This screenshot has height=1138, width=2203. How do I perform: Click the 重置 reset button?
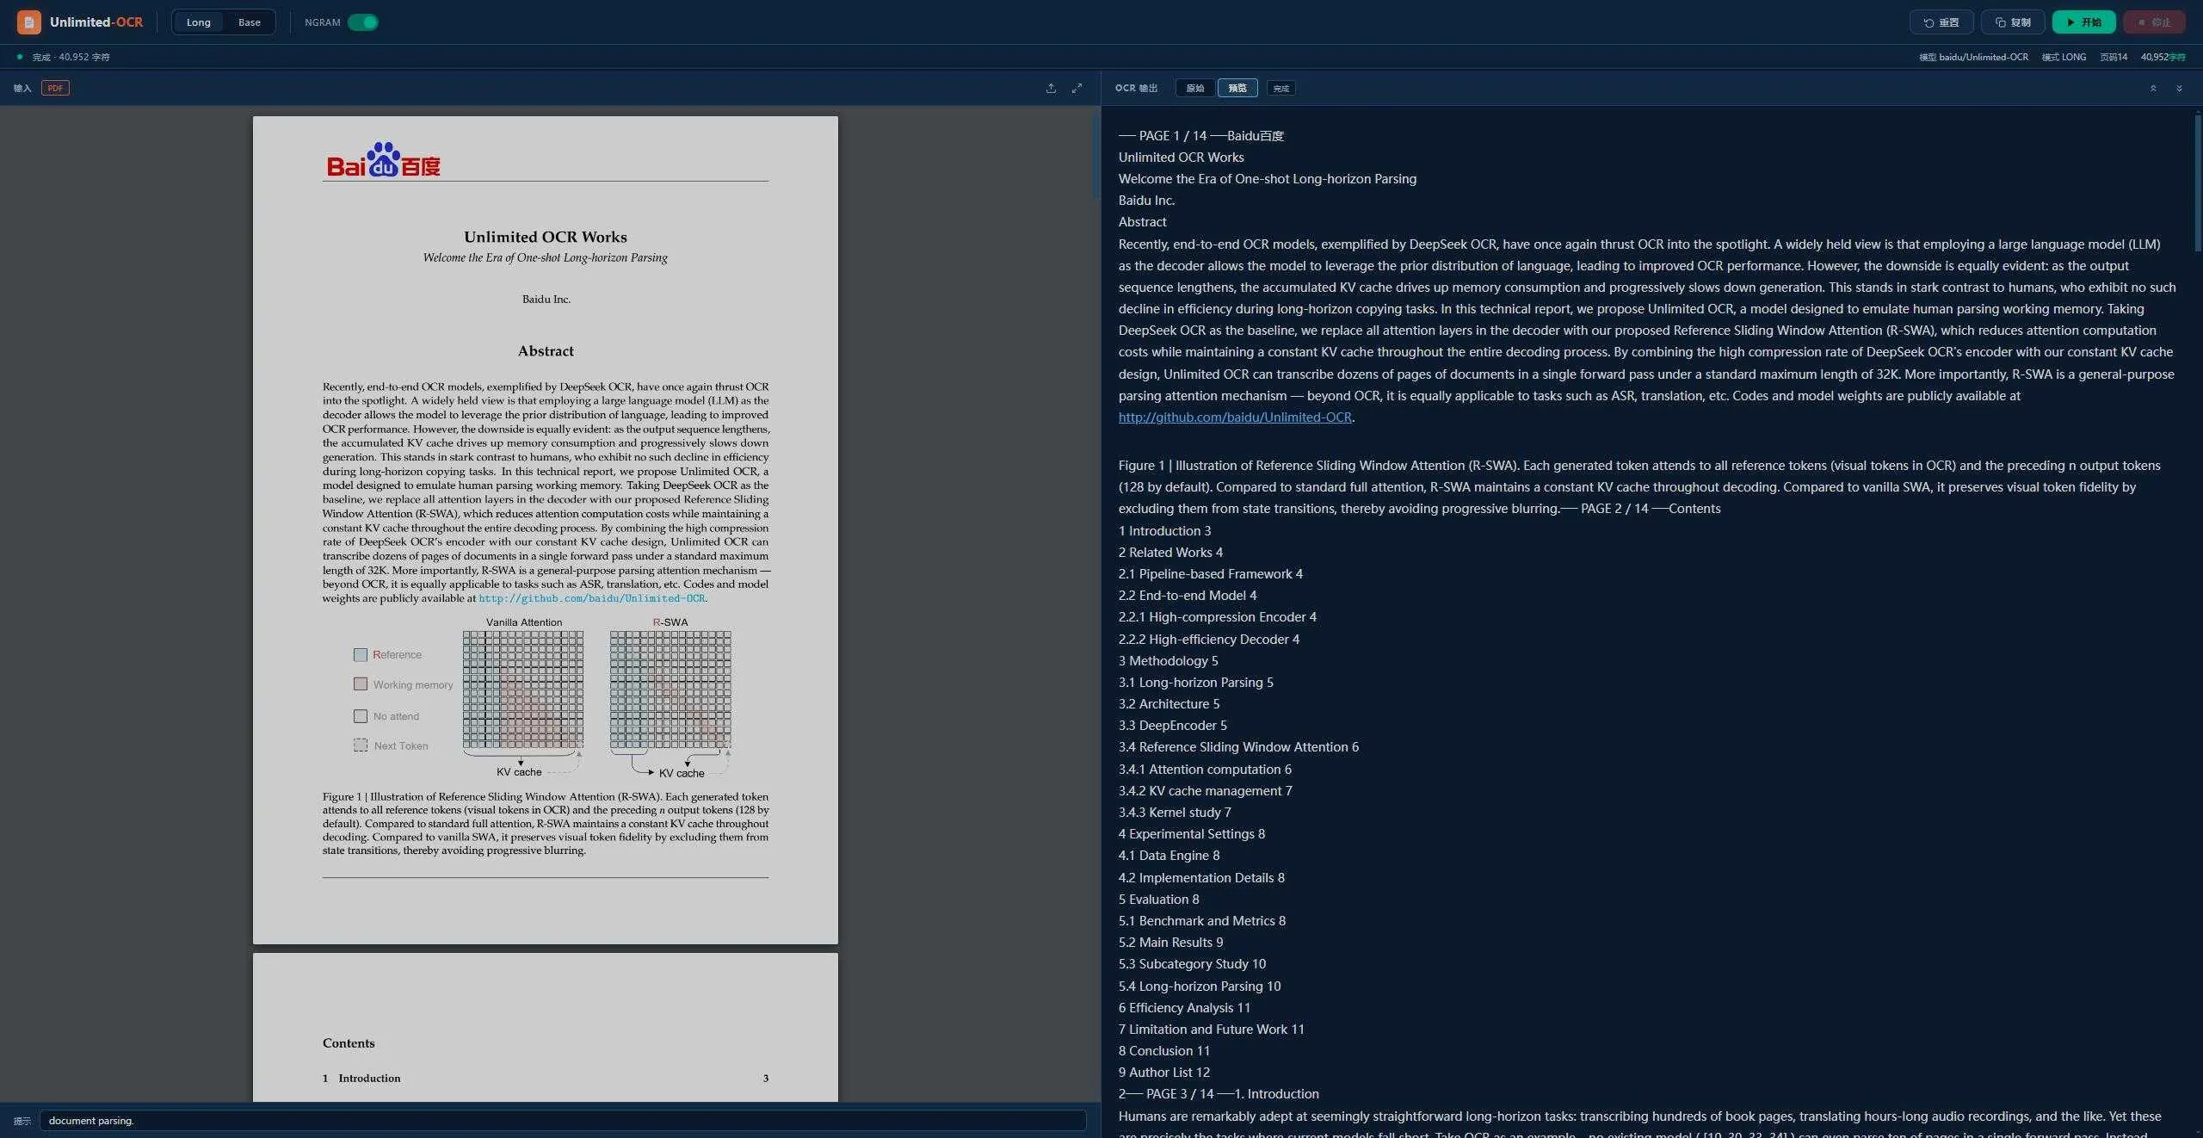coord(1941,22)
